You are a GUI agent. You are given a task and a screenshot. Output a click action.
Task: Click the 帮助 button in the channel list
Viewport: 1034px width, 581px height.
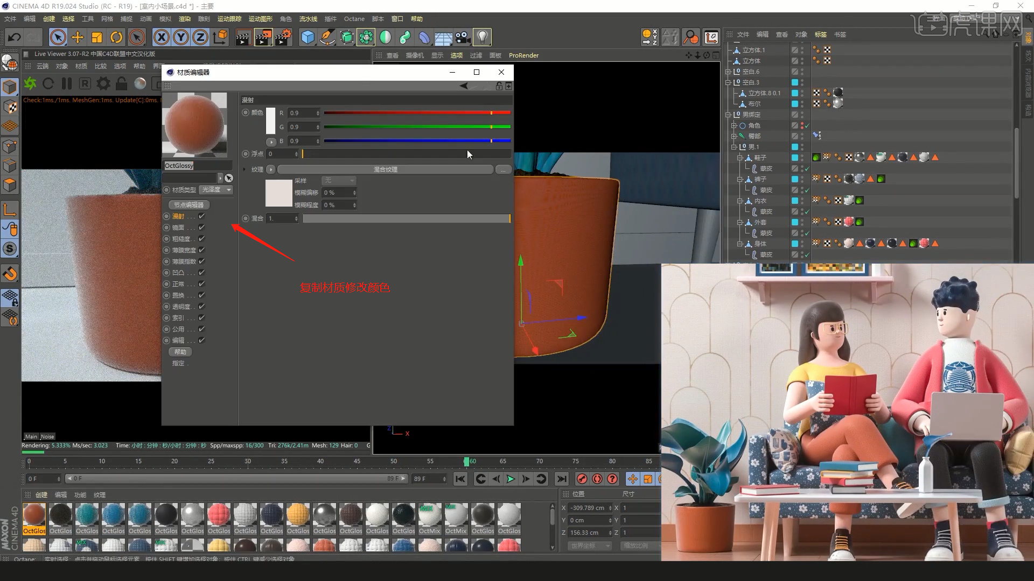tap(179, 351)
